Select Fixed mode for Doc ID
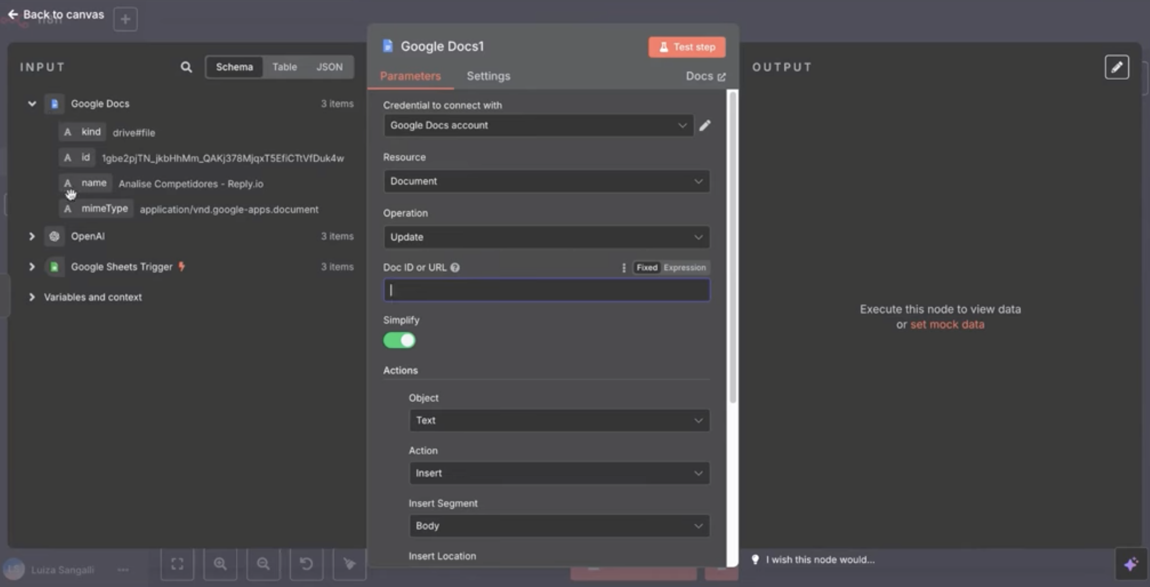 646,267
